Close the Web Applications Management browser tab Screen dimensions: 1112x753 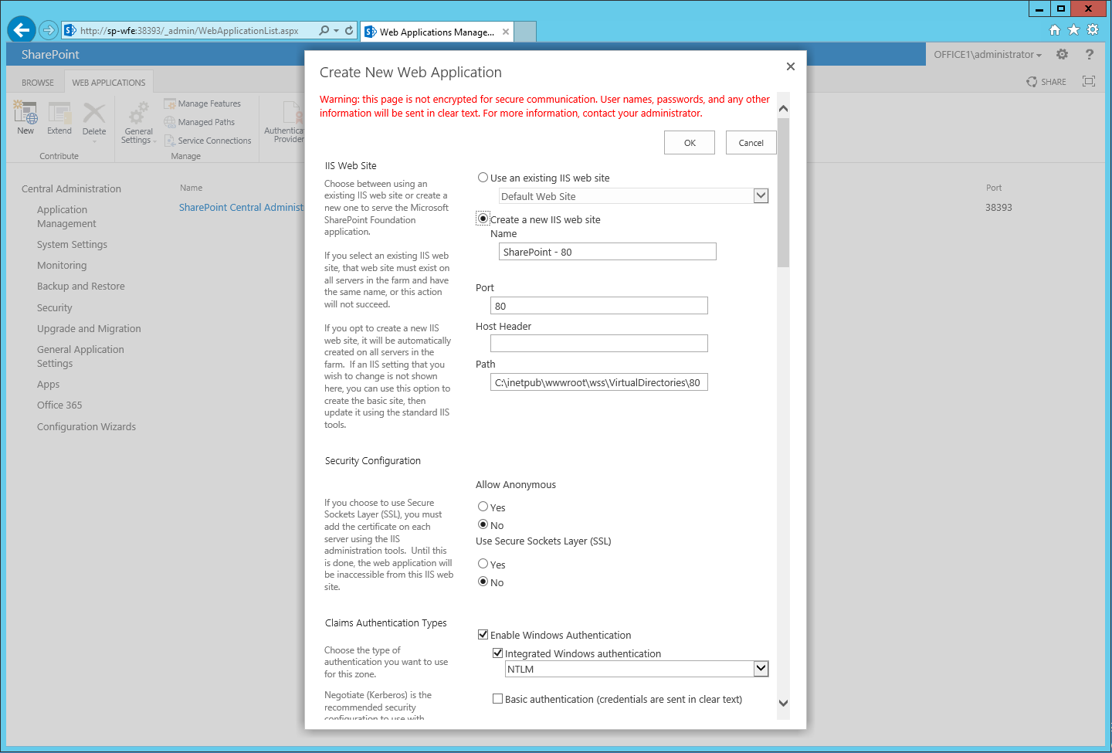point(506,32)
